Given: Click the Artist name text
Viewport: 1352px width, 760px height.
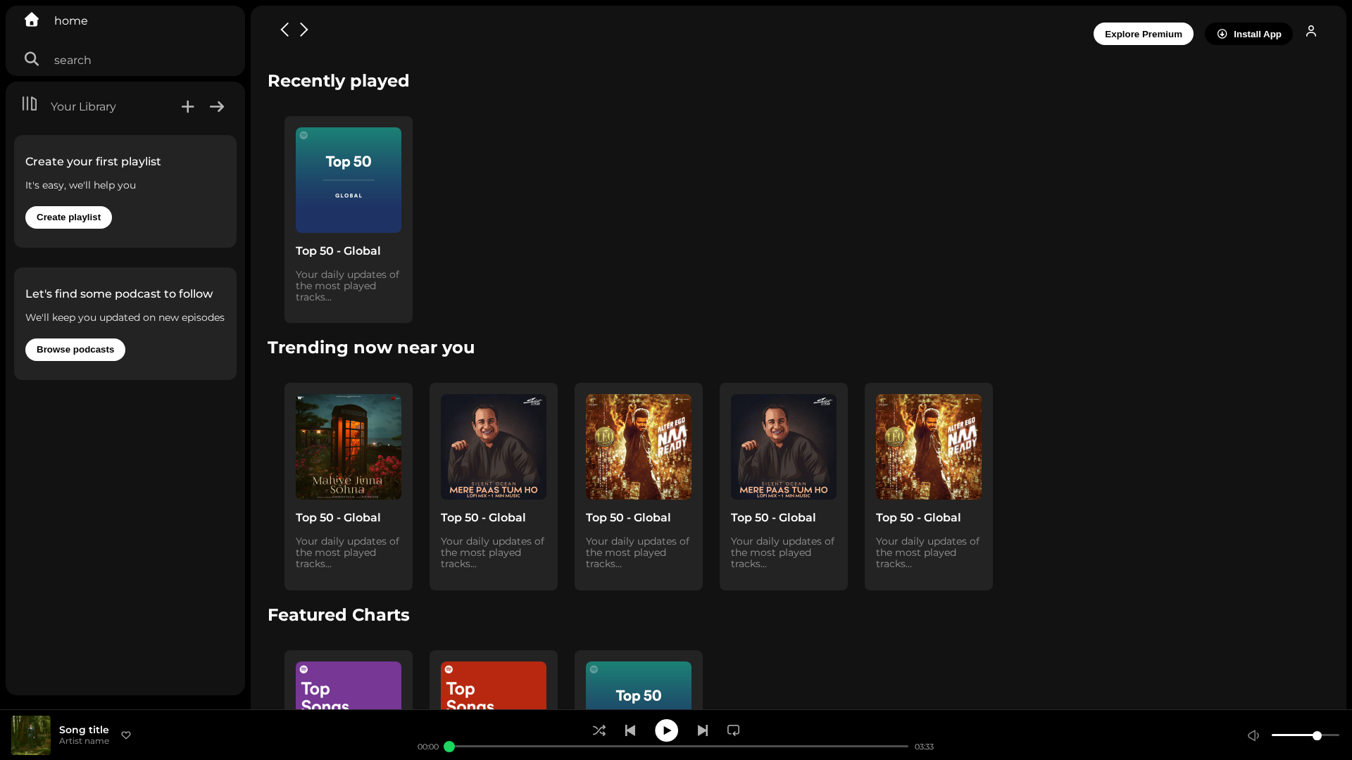Looking at the screenshot, I should pyautogui.click(x=84, y=741).
